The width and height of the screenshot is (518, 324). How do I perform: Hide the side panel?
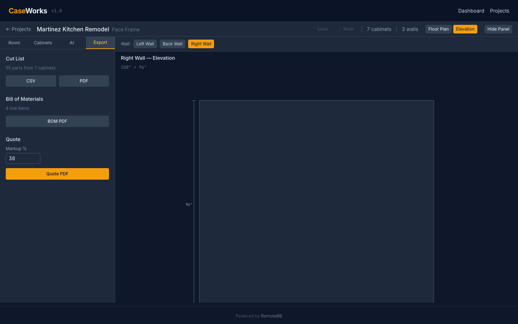498,29
